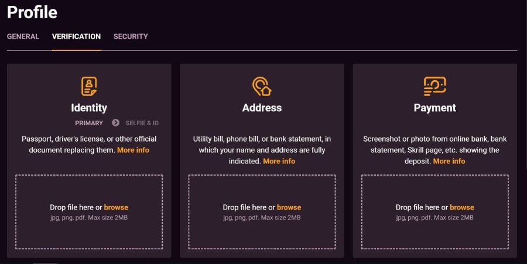Switch to the General tab

(x=23, y=36)
